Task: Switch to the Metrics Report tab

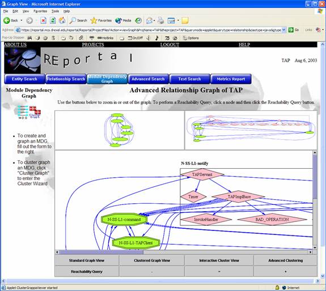Action: [231, 79]
